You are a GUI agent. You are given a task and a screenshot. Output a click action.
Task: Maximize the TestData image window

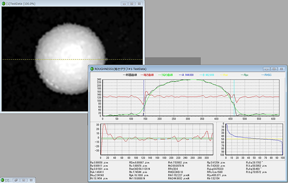(x=131, y=3)
